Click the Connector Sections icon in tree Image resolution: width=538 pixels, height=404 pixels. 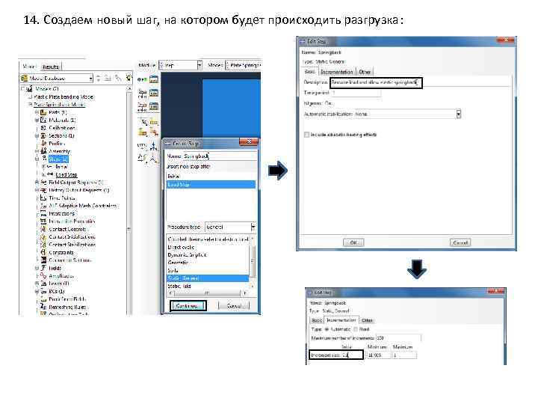(43, 260)
